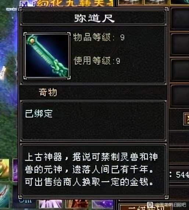Click the 弥道尺 item title
The image size is (189, 210).
tap(94, 18)
